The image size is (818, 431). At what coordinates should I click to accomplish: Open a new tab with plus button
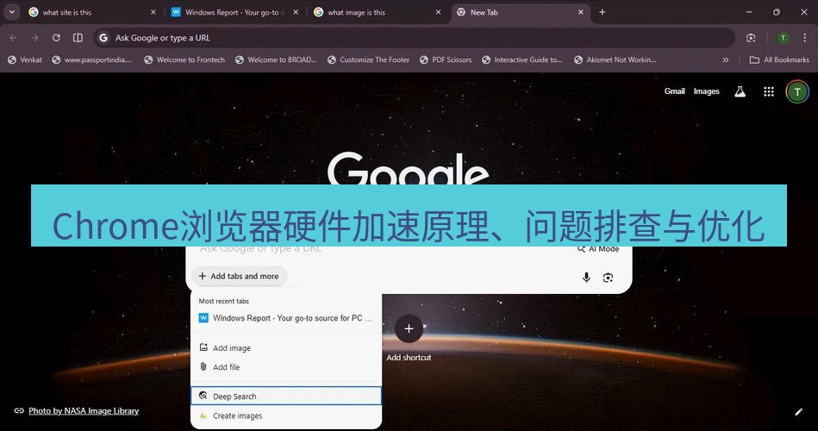click(x=602, y=12)
